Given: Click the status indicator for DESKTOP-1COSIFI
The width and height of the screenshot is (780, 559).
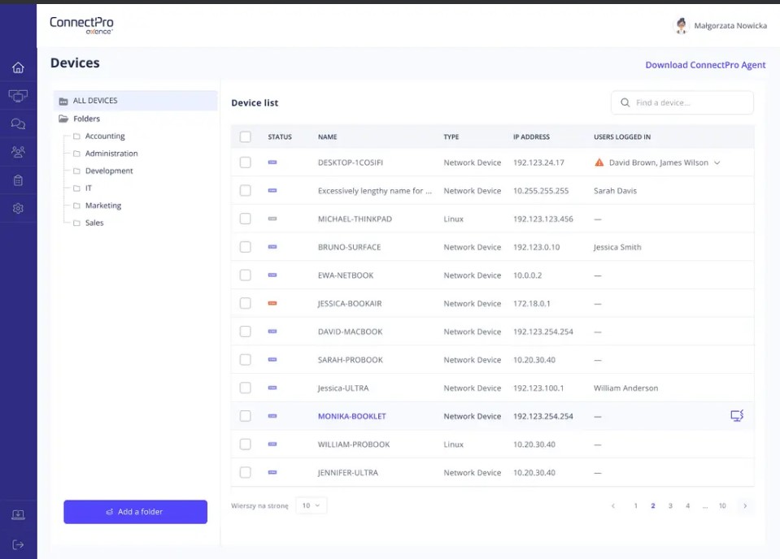Looking at the screenshot, I should click(x=272, y=162).
